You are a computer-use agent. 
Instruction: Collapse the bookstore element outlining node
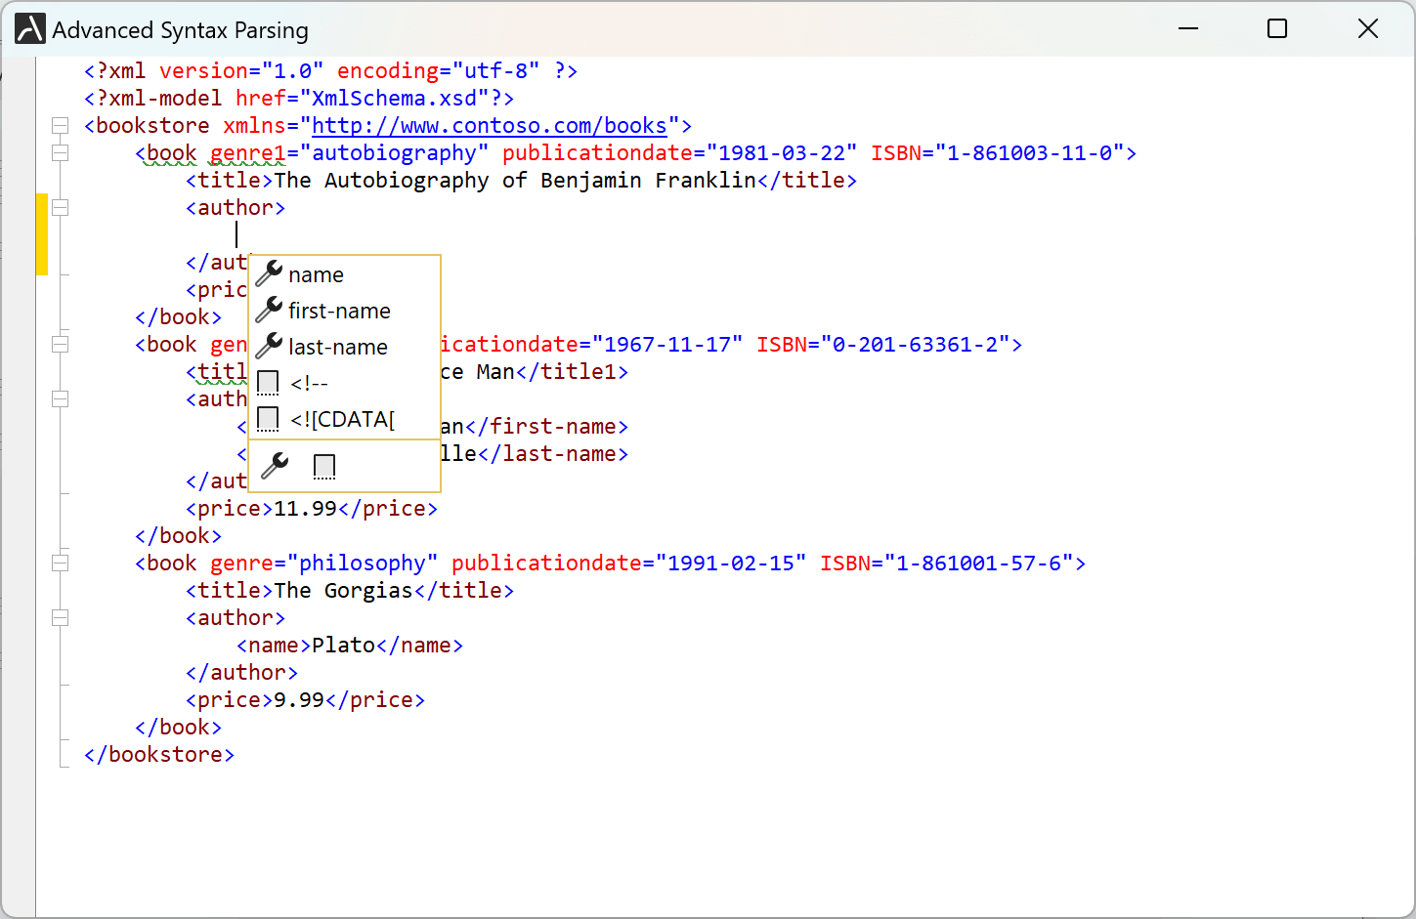tap(61, 125)
